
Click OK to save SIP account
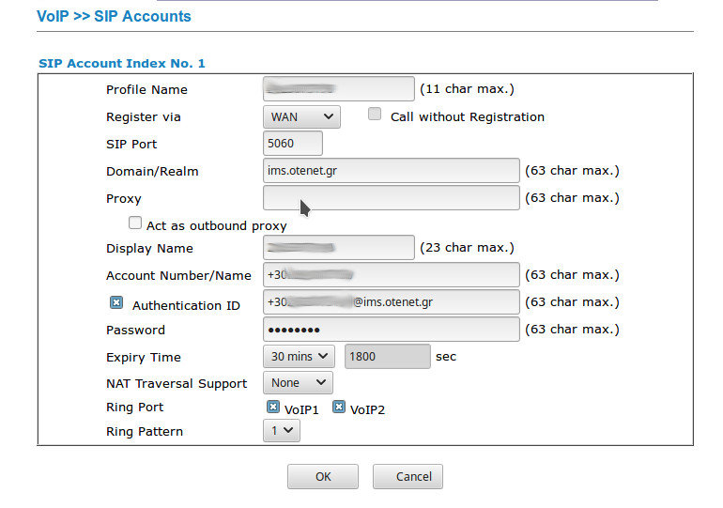[323, 476]
